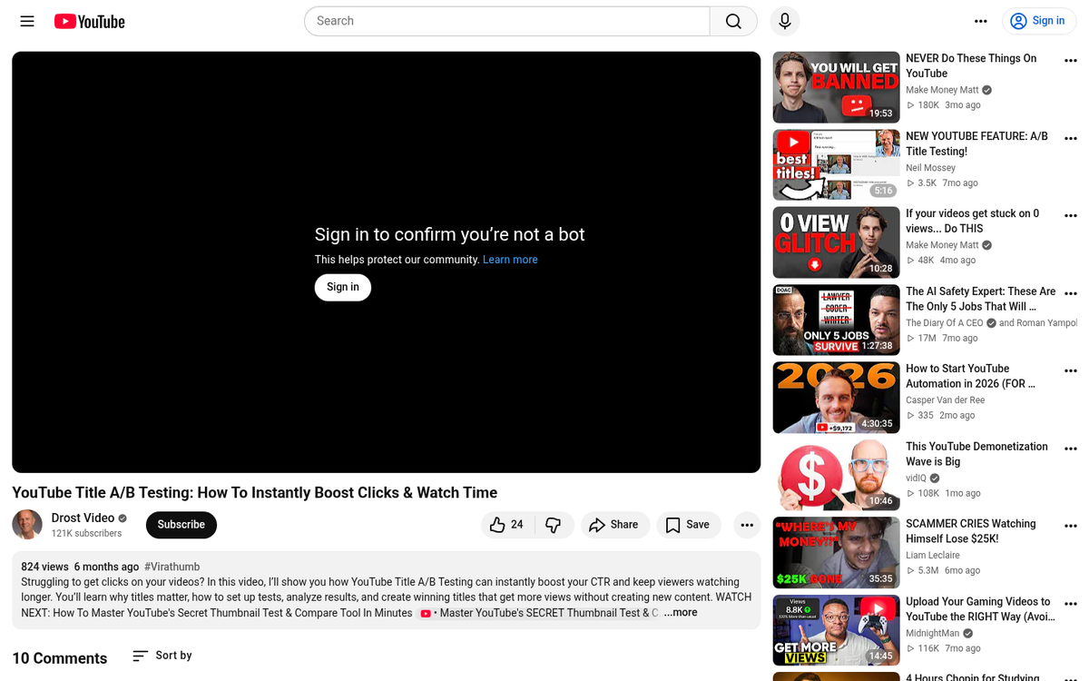Activate the voice search microphone icon
The width and height of the screenshot is (1089, 681).
[x=784, y=21]
